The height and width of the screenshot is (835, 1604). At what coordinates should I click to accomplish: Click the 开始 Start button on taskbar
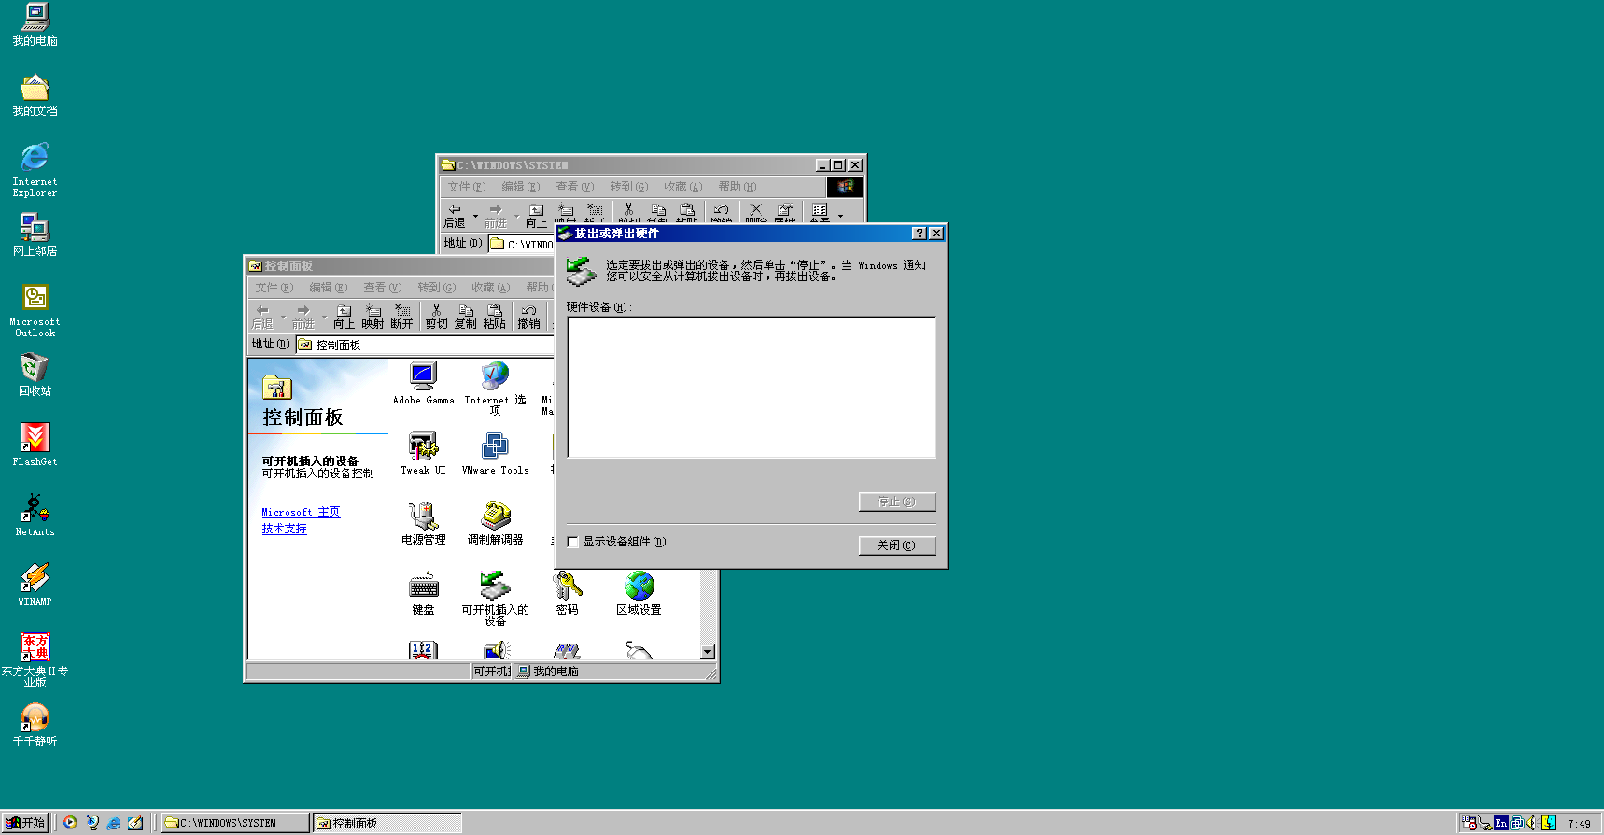tap(25, 823)
